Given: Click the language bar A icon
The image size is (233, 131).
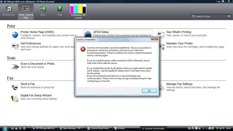Looking at the screenshot, I should [193, 128].
